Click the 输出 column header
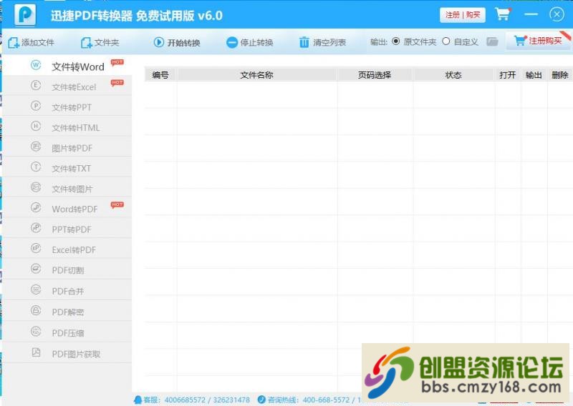Viewport: 573px width, 406px height. pyautogui.click(x=534, y=75)
